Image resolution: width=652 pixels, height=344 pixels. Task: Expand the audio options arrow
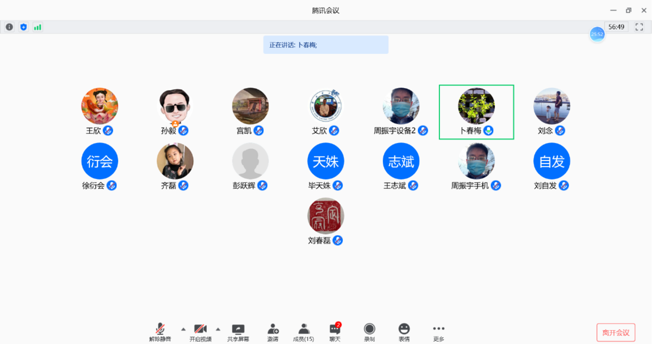tap(183, 329)
